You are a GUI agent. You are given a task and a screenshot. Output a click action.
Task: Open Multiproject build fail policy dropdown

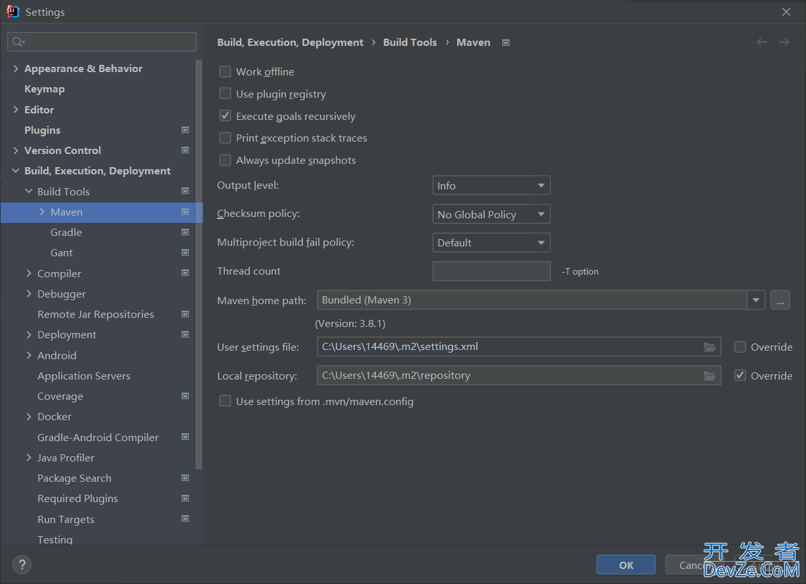tap(491, 243)
